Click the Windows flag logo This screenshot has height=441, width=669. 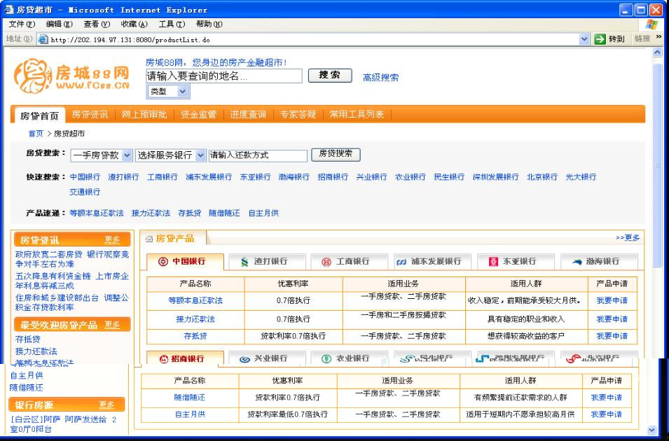point(651,24)
